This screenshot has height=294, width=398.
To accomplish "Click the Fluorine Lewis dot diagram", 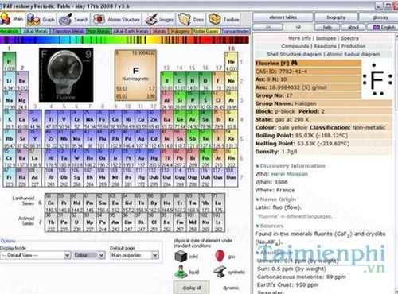I will (x=377, y=79).
